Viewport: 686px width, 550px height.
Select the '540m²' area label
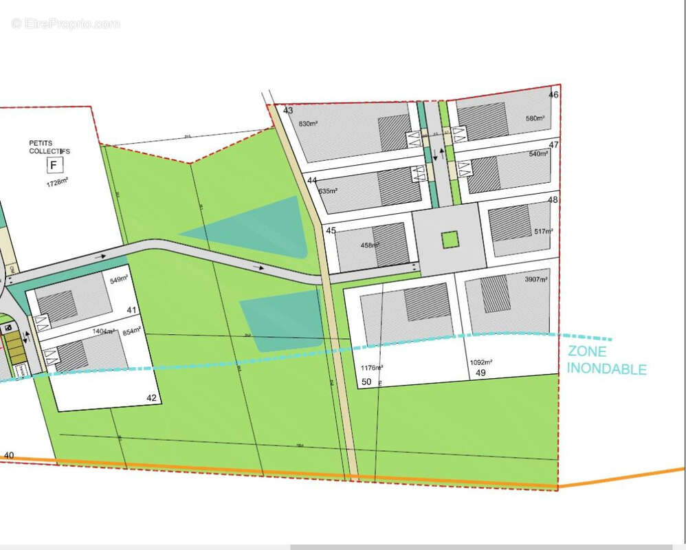tap(539, 153)
